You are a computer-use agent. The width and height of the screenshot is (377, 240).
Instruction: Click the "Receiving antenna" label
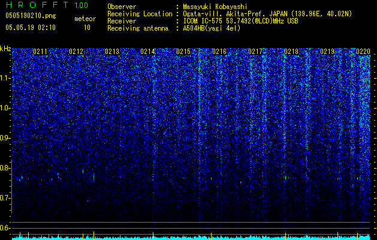pos(138,28)
